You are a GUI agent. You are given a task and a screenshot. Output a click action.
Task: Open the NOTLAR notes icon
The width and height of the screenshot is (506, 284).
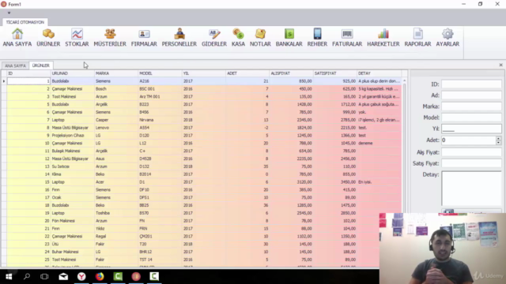260,38
